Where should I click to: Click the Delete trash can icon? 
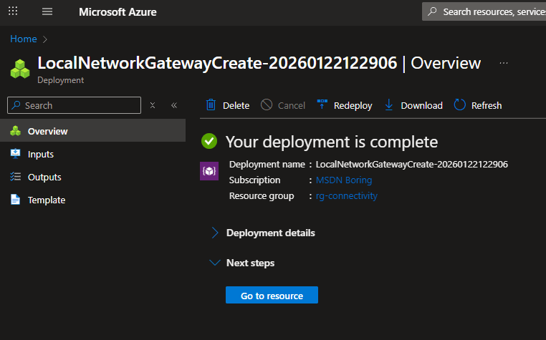tap(211, 105)
